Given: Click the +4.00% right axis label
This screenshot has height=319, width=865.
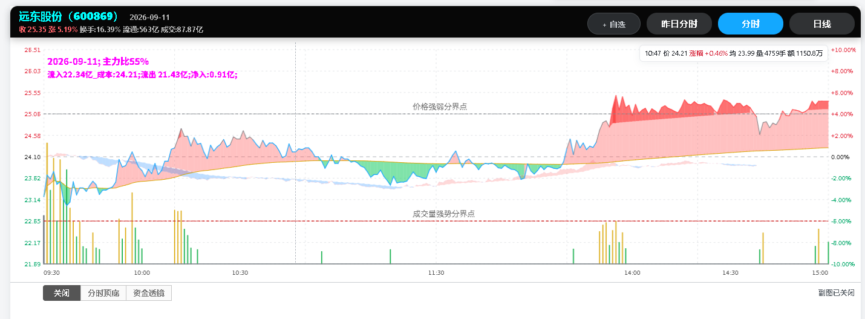Looking at the screenshot, I should click(843, 114).
